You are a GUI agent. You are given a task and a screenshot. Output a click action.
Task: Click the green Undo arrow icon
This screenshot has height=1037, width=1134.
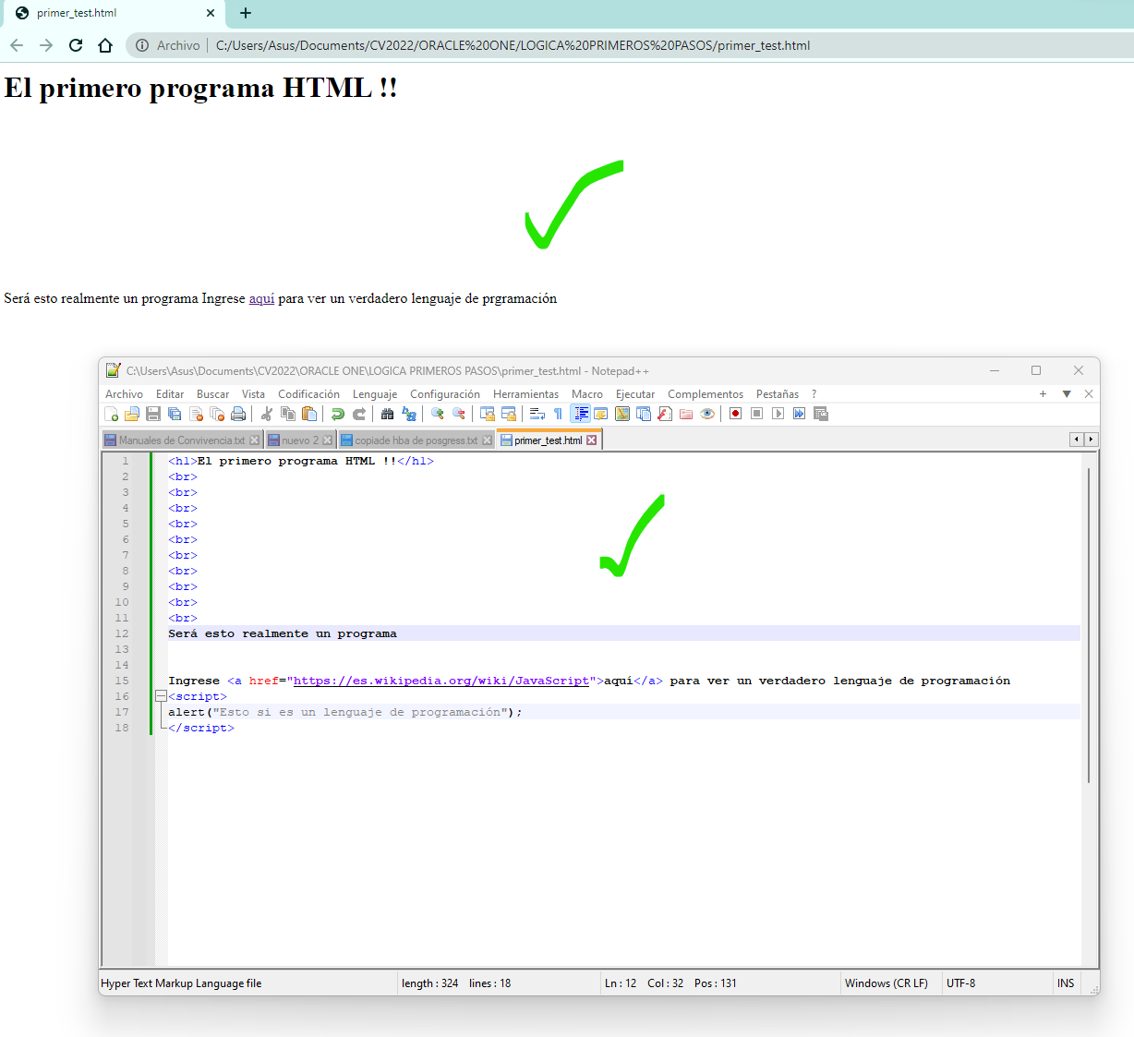[338, 414]
